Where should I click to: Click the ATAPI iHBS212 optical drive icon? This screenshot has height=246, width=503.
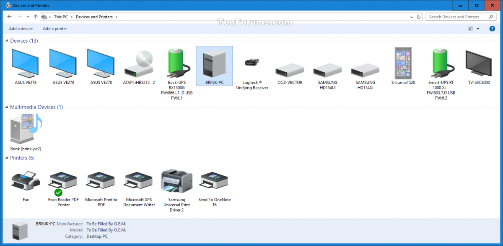[x=139, y=64]
